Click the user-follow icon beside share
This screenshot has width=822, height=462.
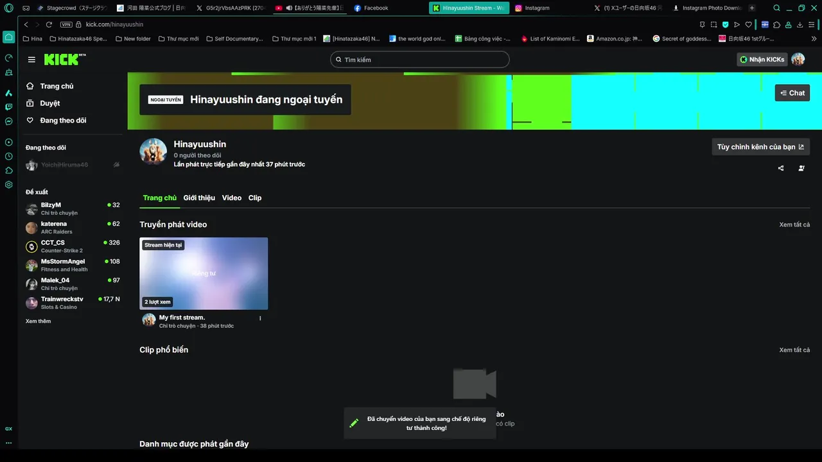point(801,168)
